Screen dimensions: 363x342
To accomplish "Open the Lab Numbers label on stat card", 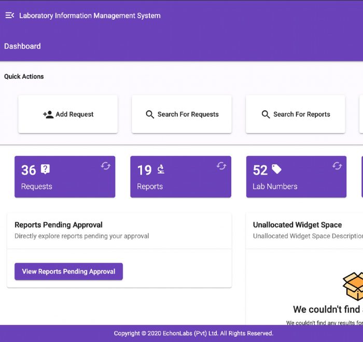I will pyautogui.click(x=275, y=187).
